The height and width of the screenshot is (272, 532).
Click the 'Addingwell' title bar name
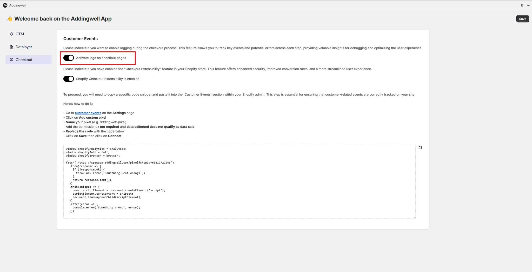pos(18,5)
